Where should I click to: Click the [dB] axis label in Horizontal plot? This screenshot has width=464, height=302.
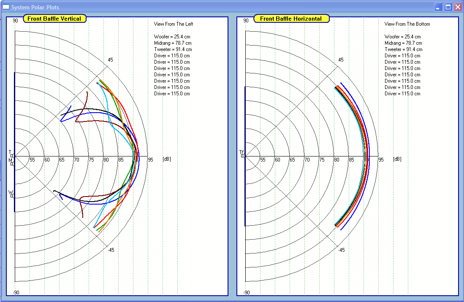pos(397,159)
